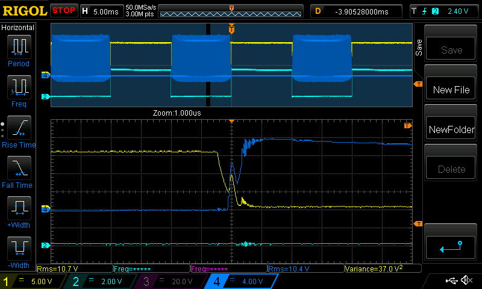Toggle channel 1 at 5.00 V
Viewport: 482px width, 289px height.
[x=33, y=281]
